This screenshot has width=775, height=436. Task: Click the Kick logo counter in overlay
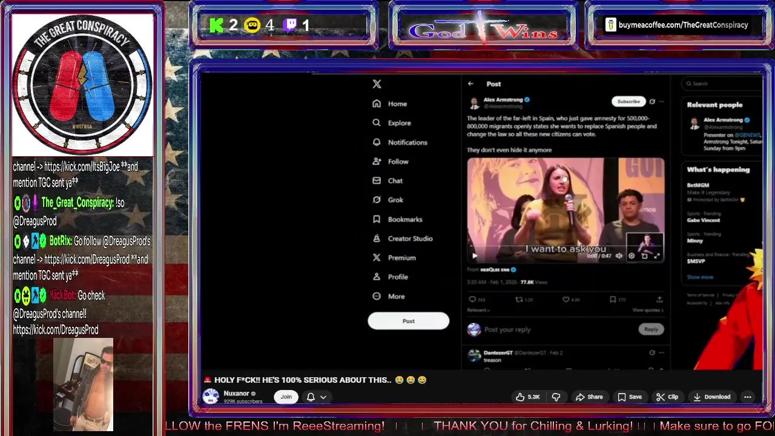coord(217,25)
